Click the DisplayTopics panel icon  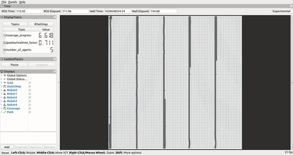(x=2, y=17)
